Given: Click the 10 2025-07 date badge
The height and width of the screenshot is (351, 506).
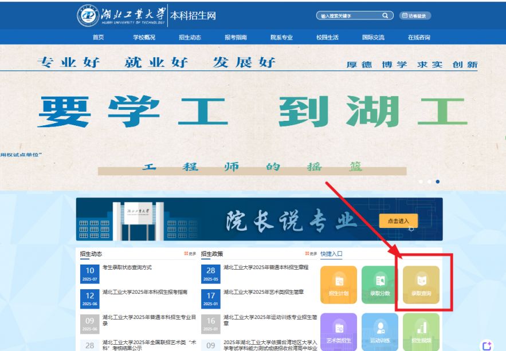Looking at the screenshot, I should pyautogui.click(x=90, y=274).
